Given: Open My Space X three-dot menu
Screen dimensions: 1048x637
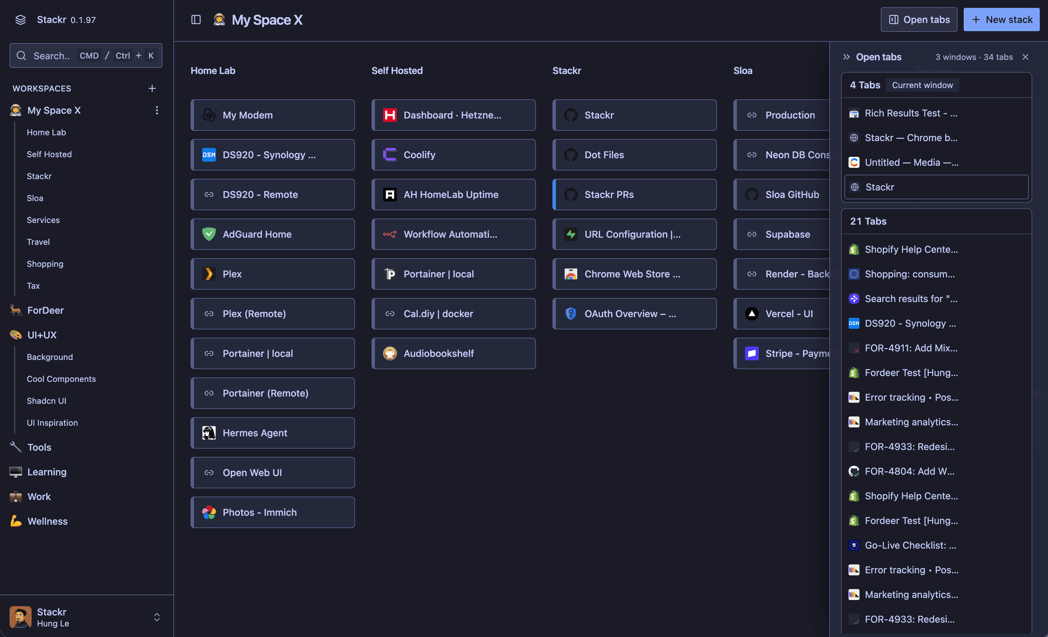Looking at the screenshot, I should click(x=157, y=110).
